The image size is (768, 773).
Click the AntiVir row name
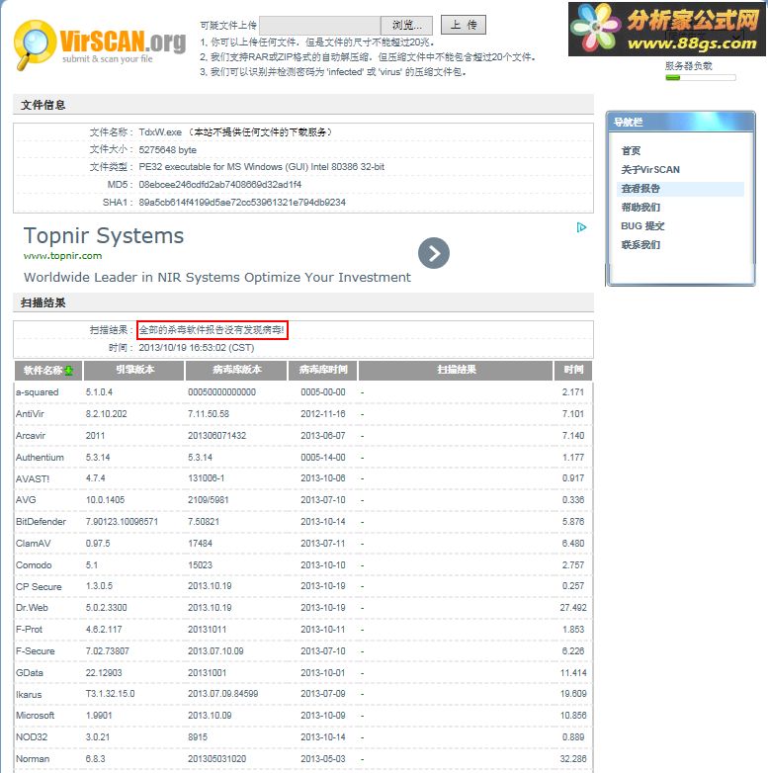pos(30,414)
